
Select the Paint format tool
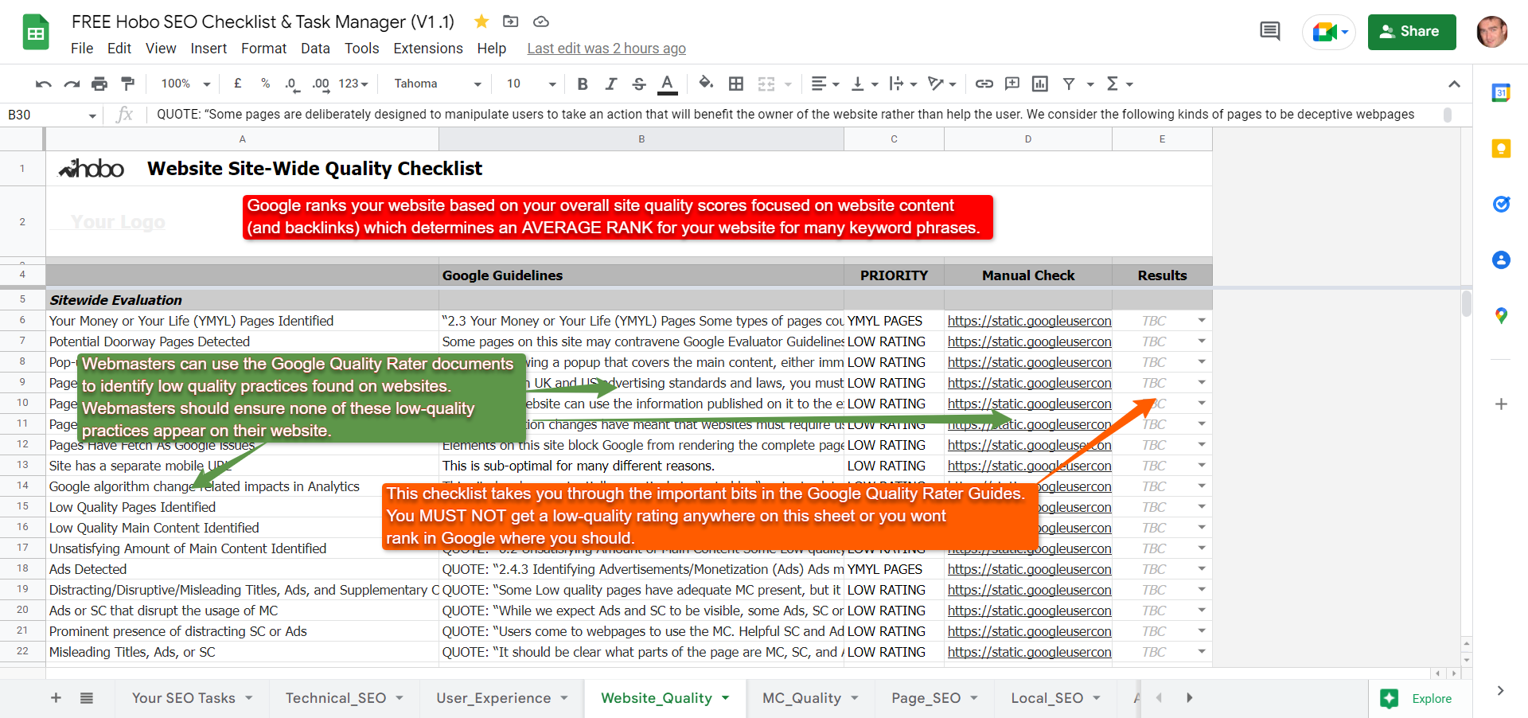[127, 84]
